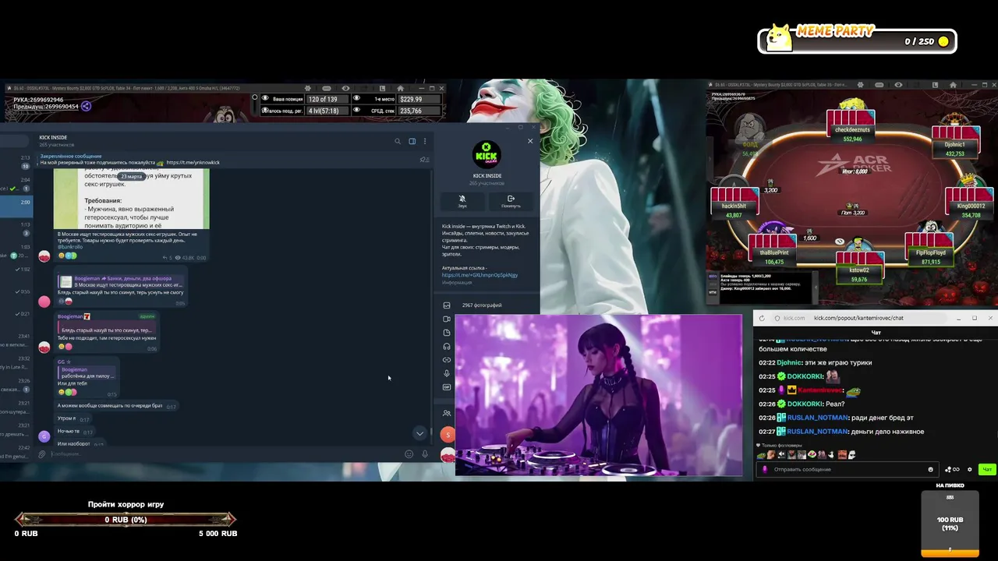
Task: Open the Kick chat emoji picker
Action: click(x=930, y=469)
